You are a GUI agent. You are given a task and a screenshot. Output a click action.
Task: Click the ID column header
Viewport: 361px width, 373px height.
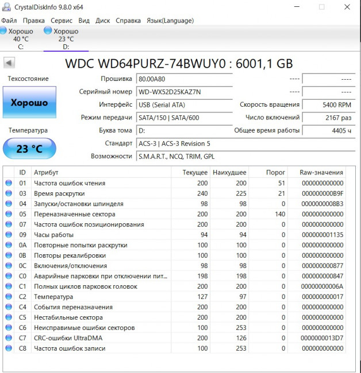[22, 172]
